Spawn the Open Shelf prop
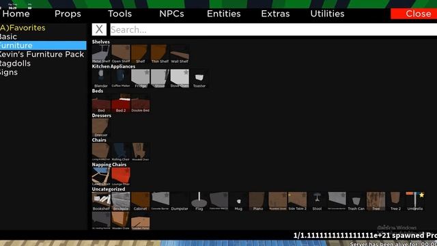 tap(121, 54)
